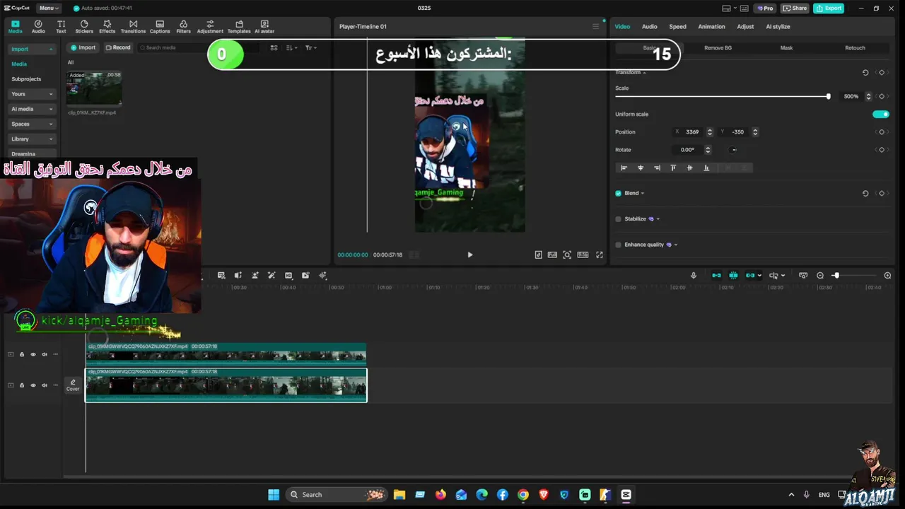Mute the lower video track audio
Image resolution: width=905 pixels, height=509 pixels.
(45, 385)
